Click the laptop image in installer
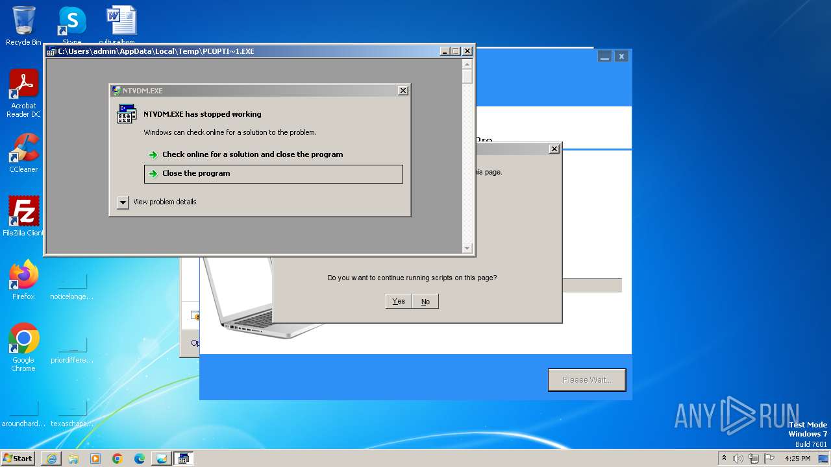Image resolution: width=831 pixels, height=467 pixels. click(260, 299)
